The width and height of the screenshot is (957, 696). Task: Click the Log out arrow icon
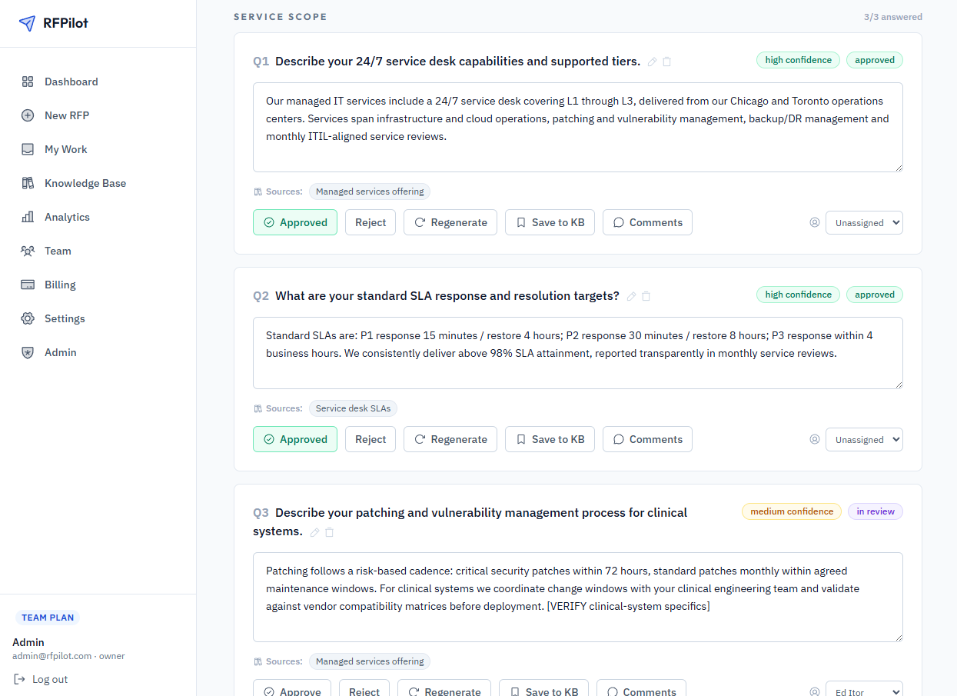pos(19,679)
